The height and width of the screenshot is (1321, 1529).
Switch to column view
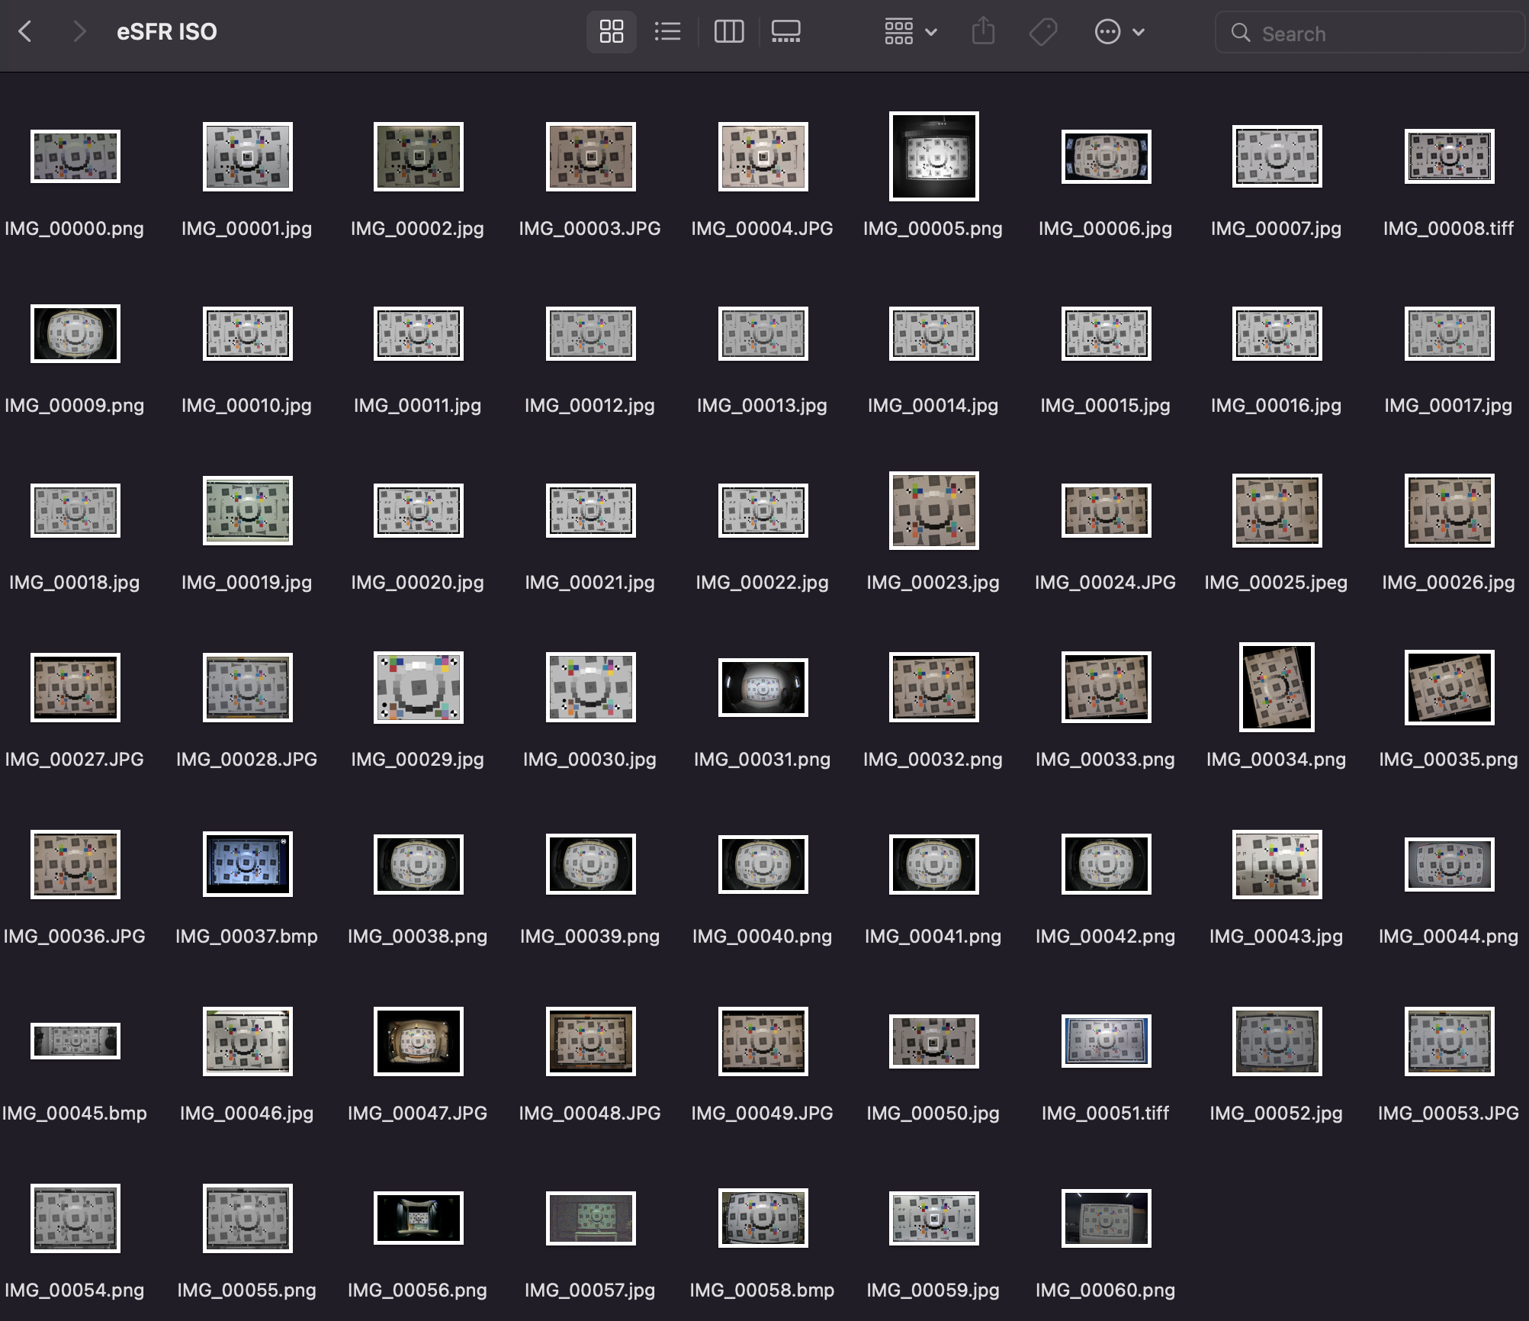(x=728, y=32)
